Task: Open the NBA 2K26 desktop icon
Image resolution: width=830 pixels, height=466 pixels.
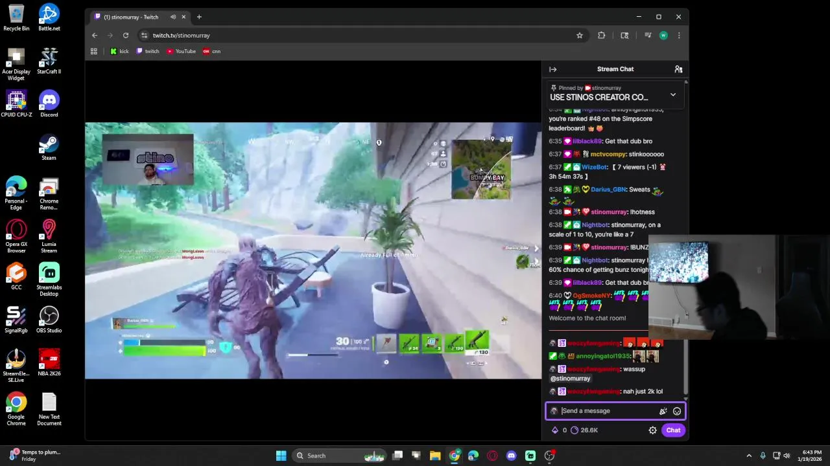Action: pos(49,362)
